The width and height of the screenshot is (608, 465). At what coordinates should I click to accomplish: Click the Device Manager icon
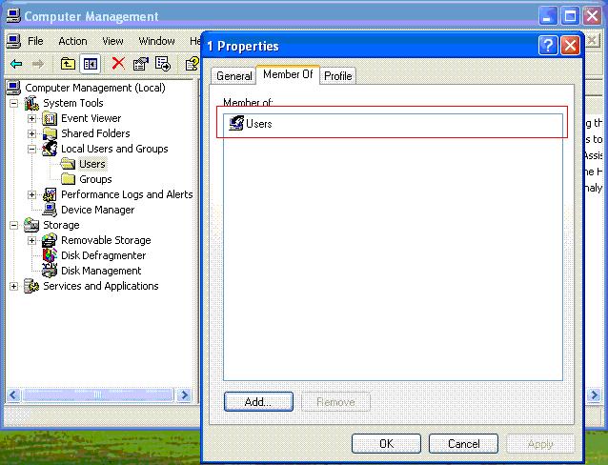tap(50, 210)
